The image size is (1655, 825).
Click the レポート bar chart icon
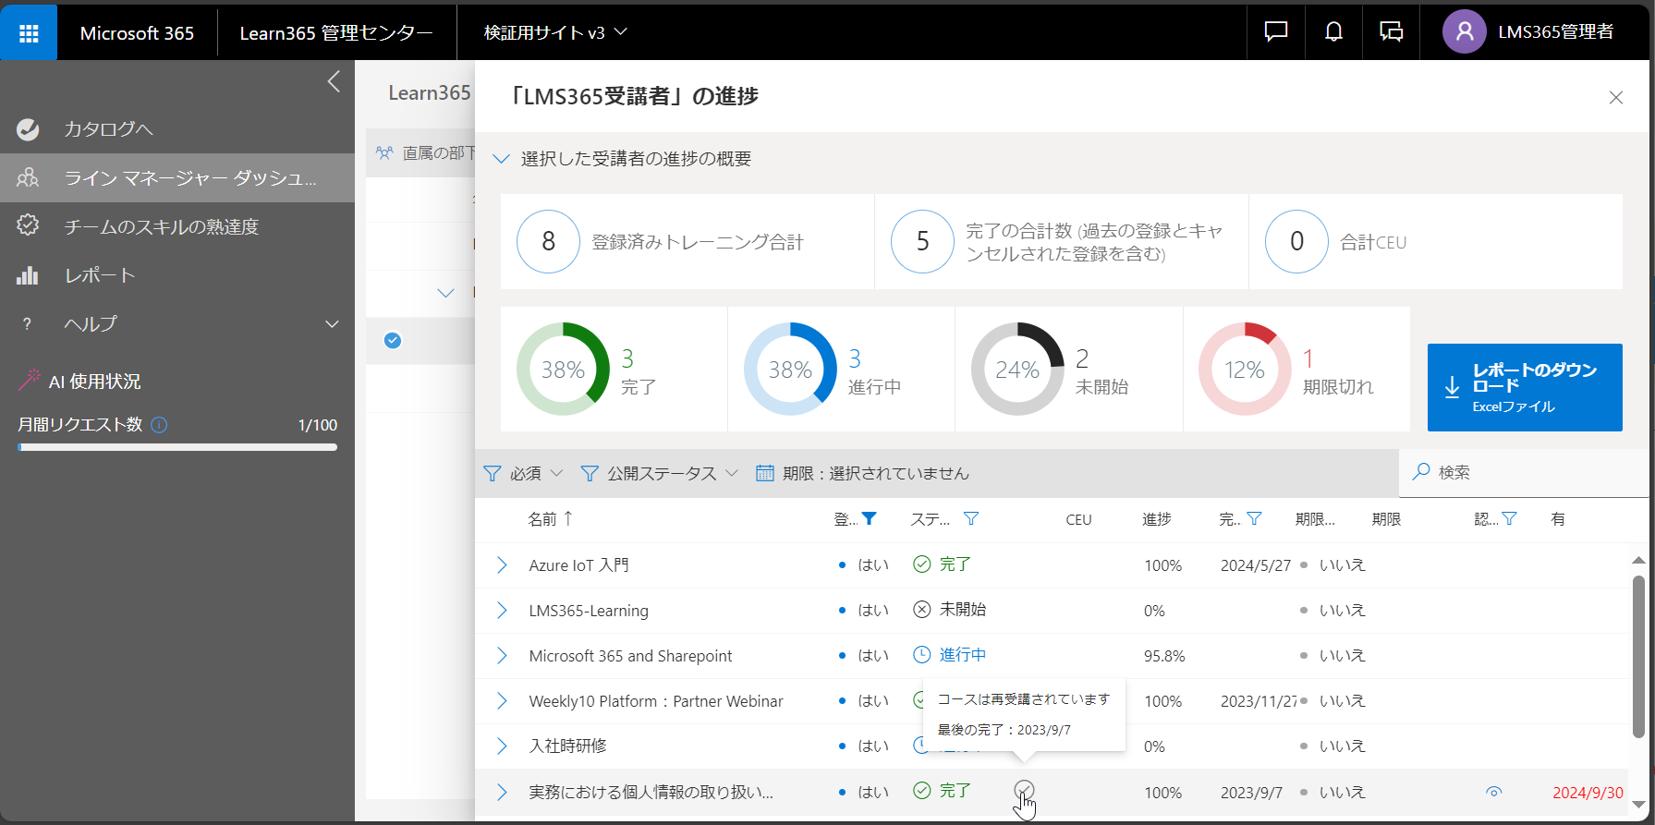(28, 274)
